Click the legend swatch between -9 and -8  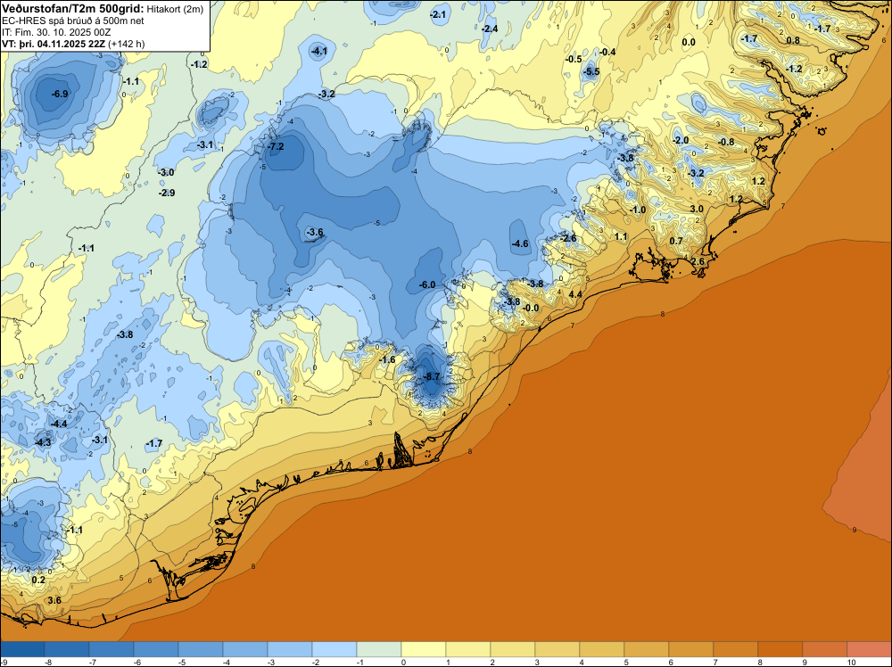pos(22,649)
